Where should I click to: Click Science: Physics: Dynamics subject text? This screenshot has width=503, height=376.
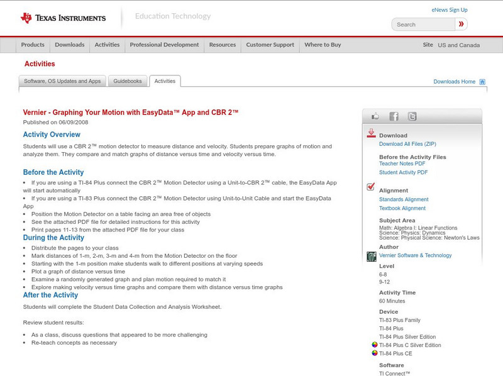coord(412,233)
